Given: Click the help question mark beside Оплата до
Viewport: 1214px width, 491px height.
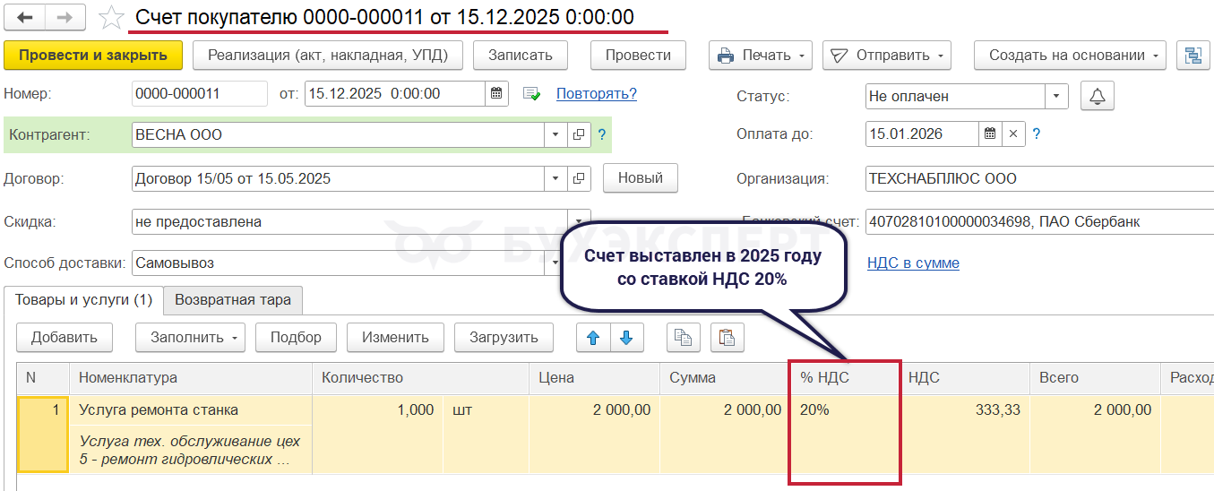Looking at the screenshot, I should [x=1037, y=134].
